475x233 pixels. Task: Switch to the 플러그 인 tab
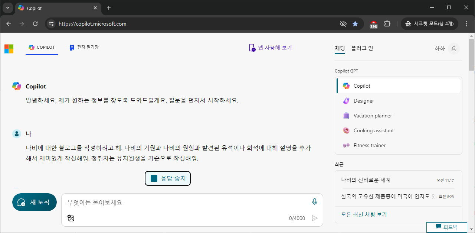pos(362,48)
